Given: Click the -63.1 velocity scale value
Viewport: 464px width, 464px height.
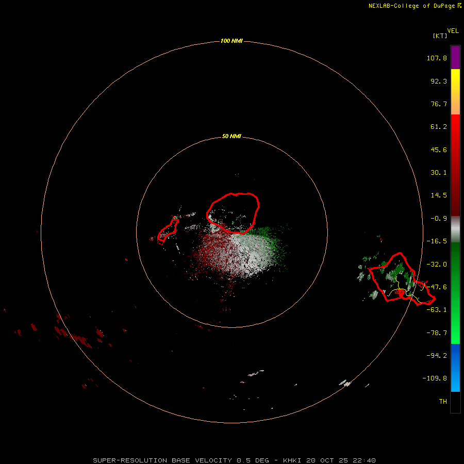Looking at the screenshot, I should [x=437, y=310].
